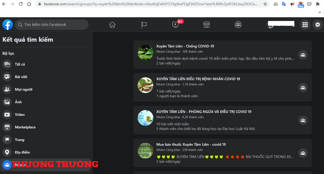
Task: Click the thumbnail of XUYÊN TÂM LIÊN - PHÒNG NGỪA group
Action: [145, 118]
